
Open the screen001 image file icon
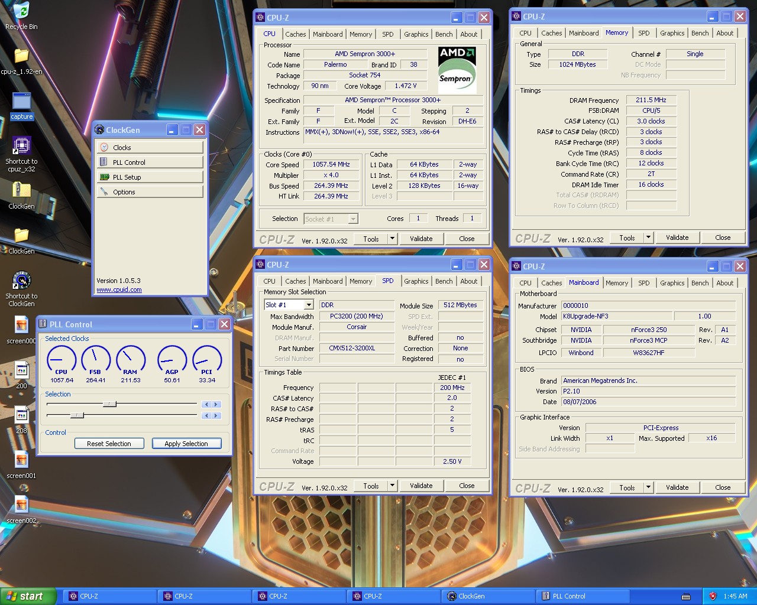[21, 460]
